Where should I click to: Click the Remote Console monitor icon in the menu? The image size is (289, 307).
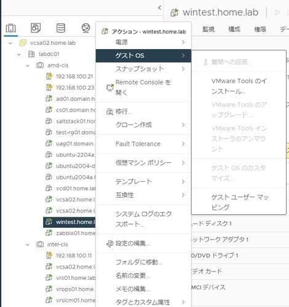[110, 88]
